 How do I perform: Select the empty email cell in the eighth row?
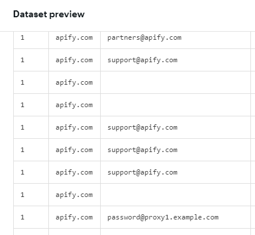point(176,195)
